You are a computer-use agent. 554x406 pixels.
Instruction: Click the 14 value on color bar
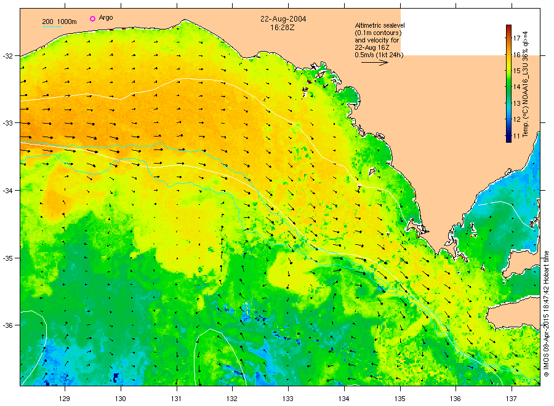(516, 87)
